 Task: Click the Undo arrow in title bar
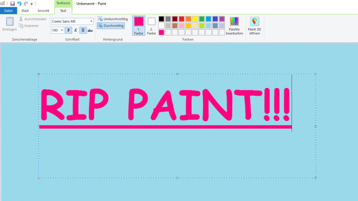tap(19, 4)
